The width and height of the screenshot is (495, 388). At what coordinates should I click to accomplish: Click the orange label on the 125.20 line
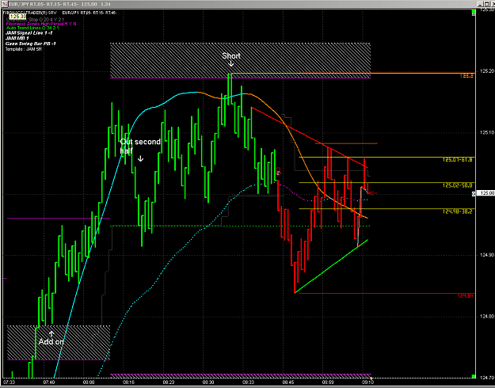tap(466, 76)
